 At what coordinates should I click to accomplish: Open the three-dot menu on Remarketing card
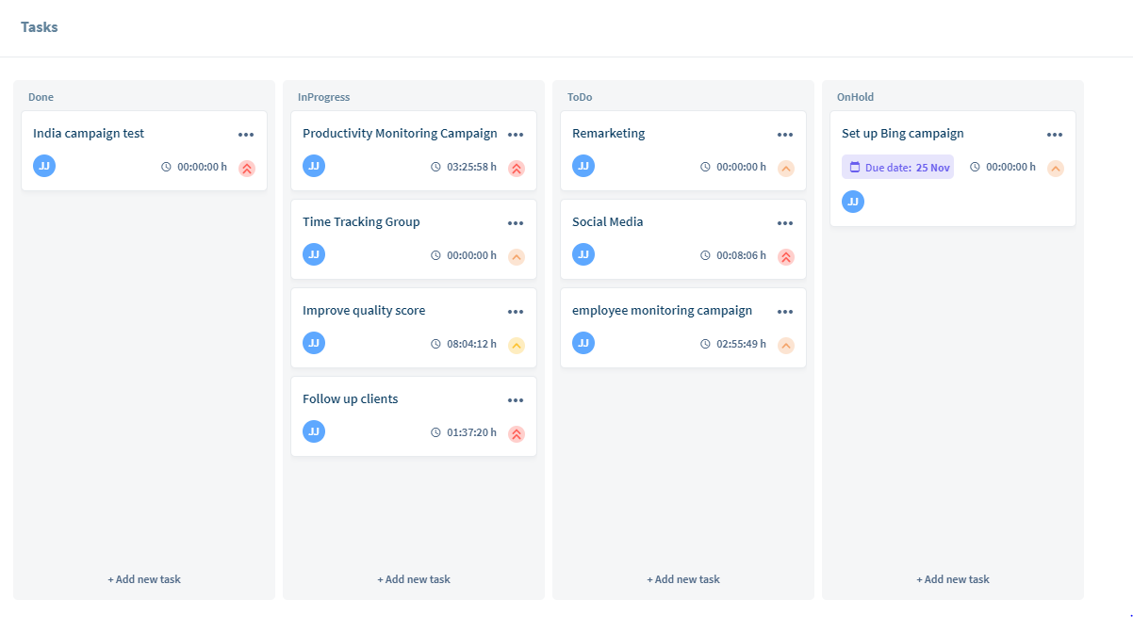click(785, 134)
